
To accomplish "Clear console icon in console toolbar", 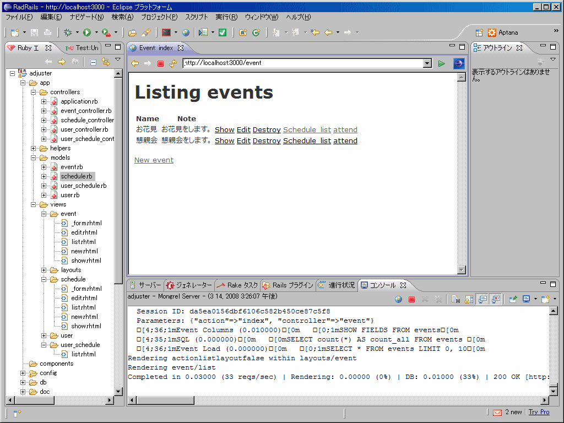I will pyautogui.click(x=455, y=299).
